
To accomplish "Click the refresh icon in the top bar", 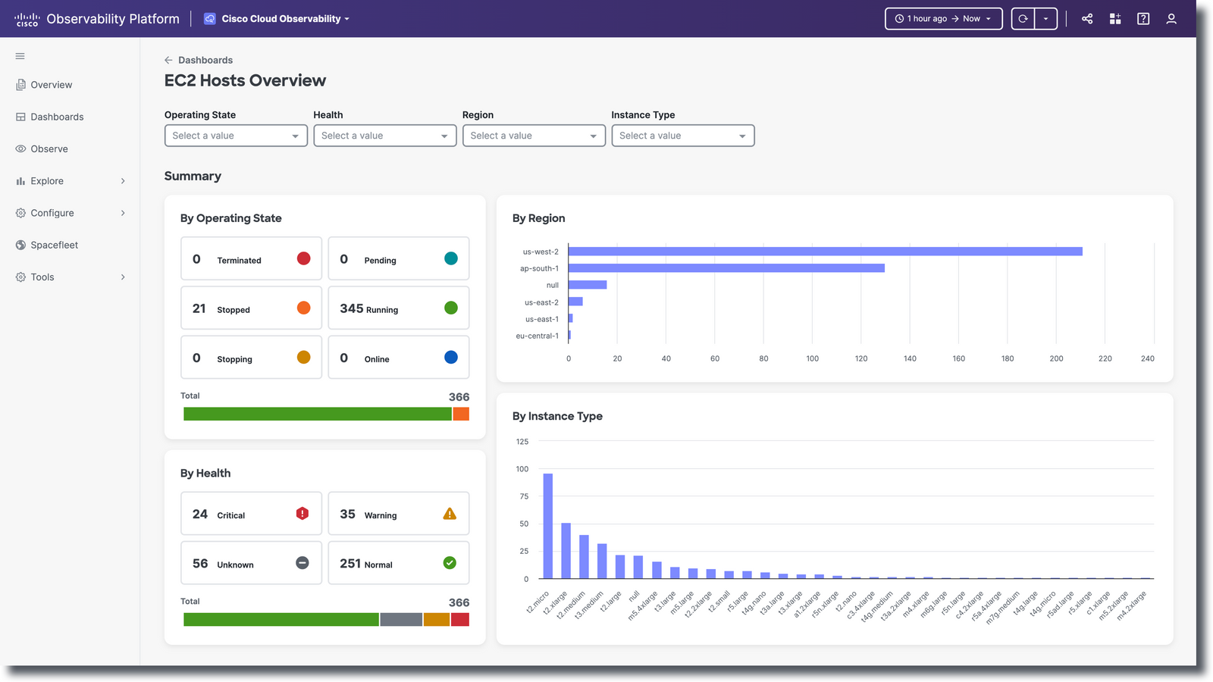I will pos(1023,18).
